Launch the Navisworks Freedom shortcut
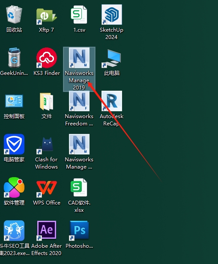Screen dimensions: 218x264 tap(79, 101)
